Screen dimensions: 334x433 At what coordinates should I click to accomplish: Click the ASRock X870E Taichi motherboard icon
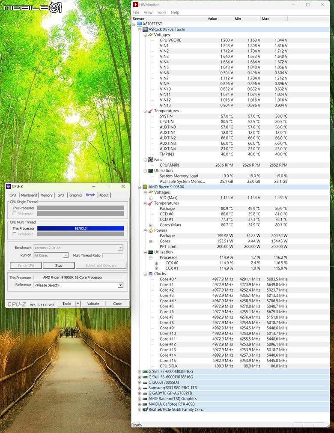pos(145,29)
